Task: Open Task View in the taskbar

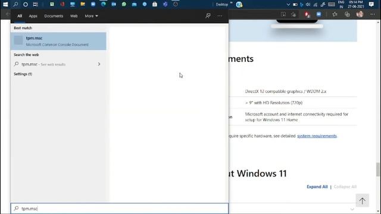Action: pos(36,4)
